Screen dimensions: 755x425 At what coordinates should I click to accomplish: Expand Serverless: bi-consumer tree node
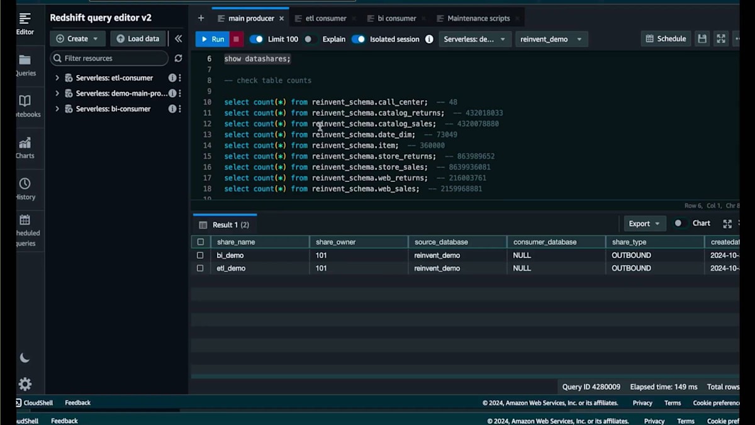tap(57, 109)
